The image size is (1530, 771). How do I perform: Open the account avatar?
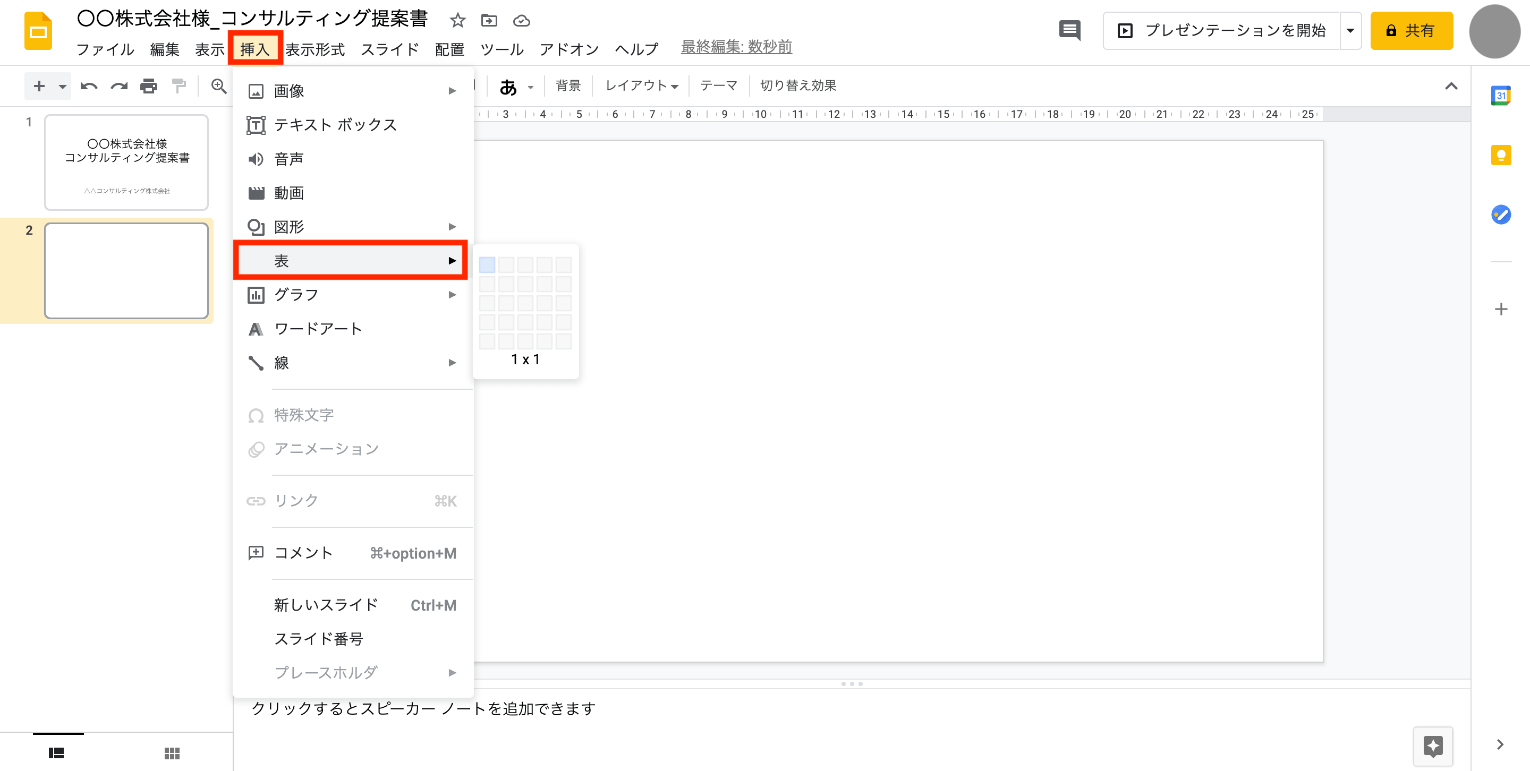point(1495,31)
